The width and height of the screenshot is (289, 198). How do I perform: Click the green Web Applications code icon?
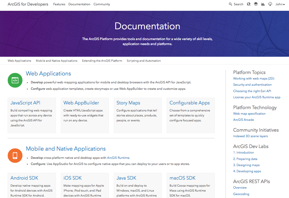[15, 80]
